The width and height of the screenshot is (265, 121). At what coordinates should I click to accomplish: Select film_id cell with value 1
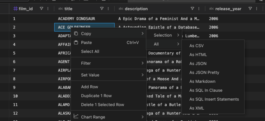click(x=32, y=19)
